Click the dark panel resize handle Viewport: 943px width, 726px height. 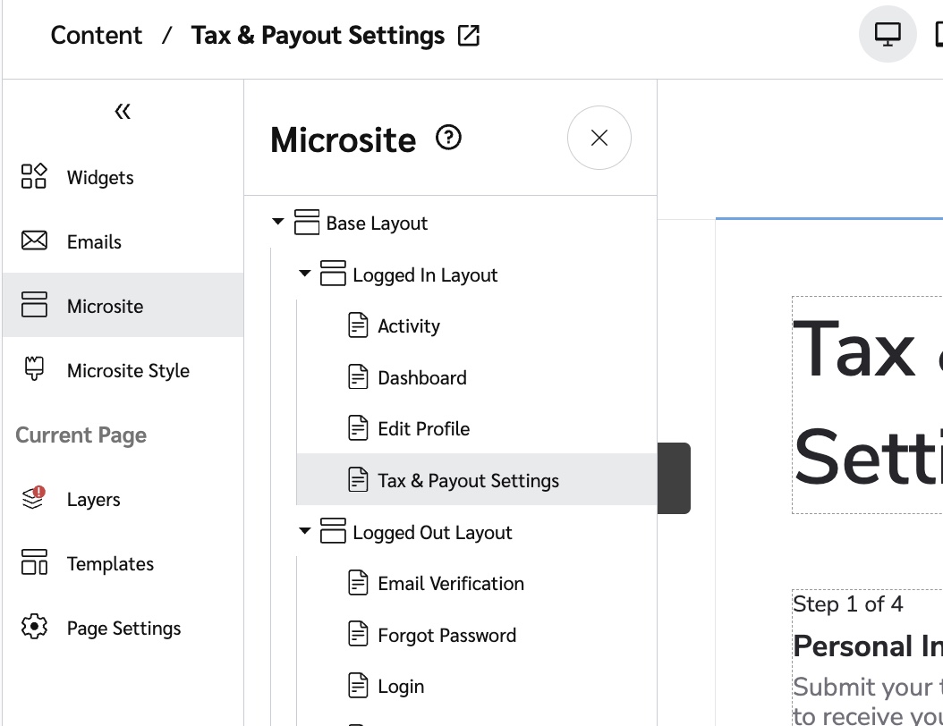point(674,478)
